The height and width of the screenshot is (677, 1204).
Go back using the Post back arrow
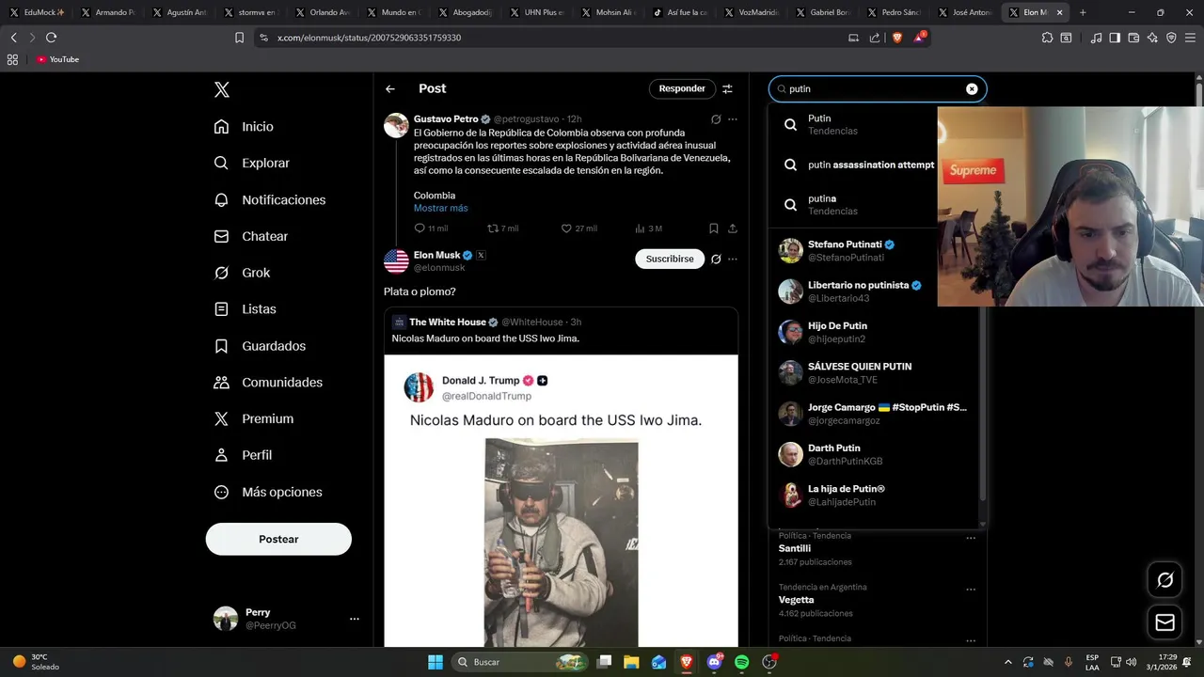coord(390,88)
